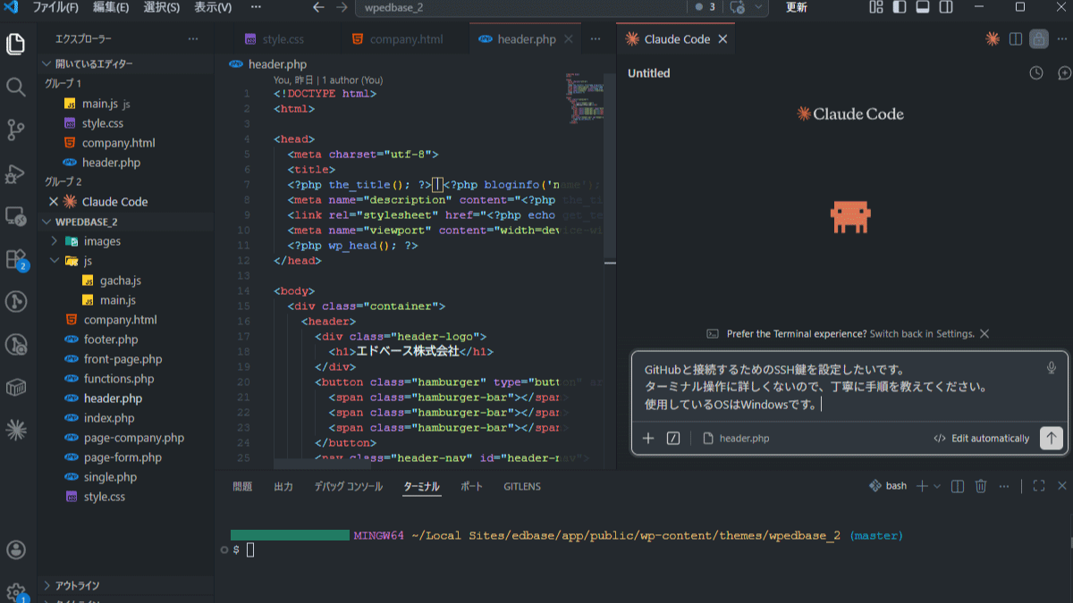Toggle secondary side bar visibility
The height and width of the screenshot is (603, 1073).
click(946, 7)
